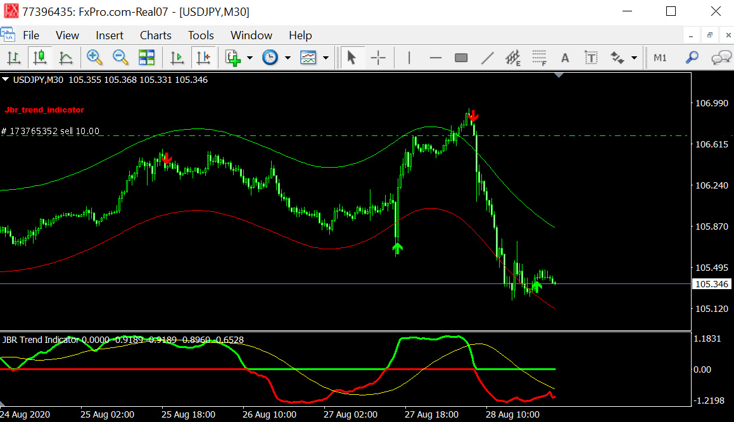734x422 pixels.
Task: Switch timeframe using the M1 button
Action: coord(661,58)
